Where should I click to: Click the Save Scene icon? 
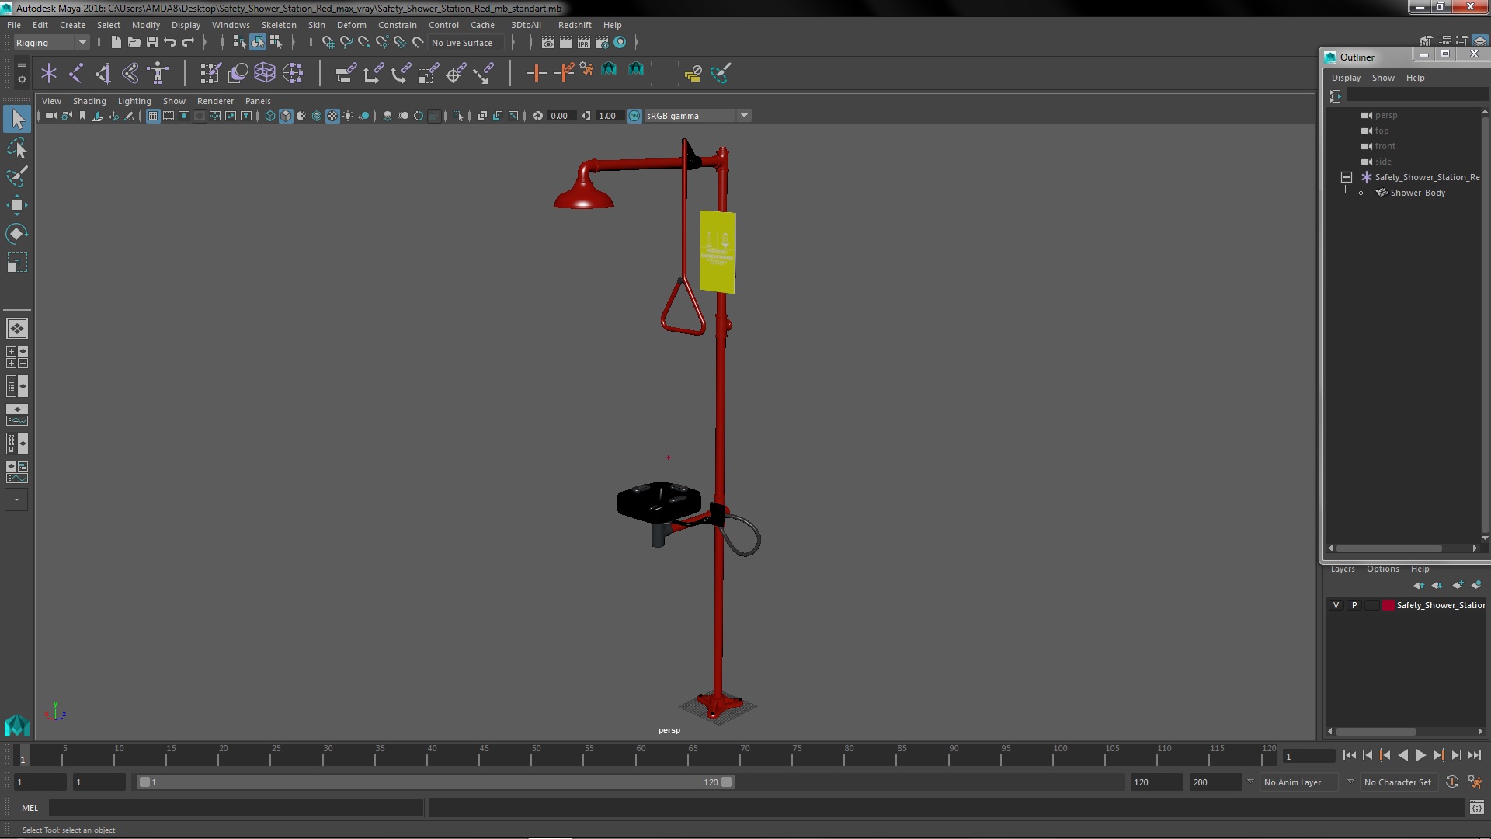tap(152, 42)
